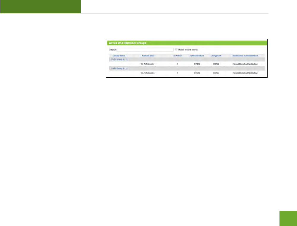Click the Search input field

pyautogui.click(x=145, y=49)
